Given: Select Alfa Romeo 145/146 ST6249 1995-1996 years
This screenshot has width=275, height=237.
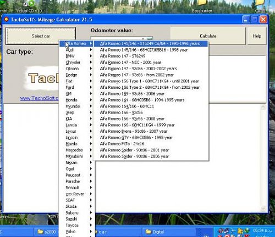Looking at the screenshot, I should pyautogui.click(x=151, y=43).
